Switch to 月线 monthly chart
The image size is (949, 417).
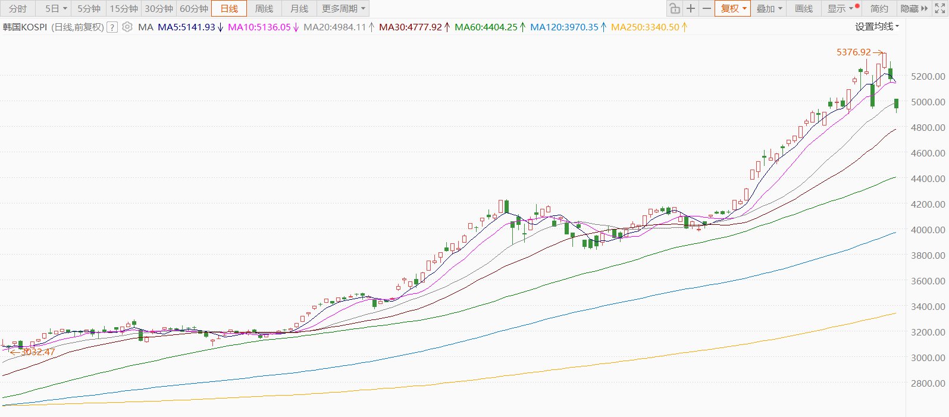click(x=299, y=8)
